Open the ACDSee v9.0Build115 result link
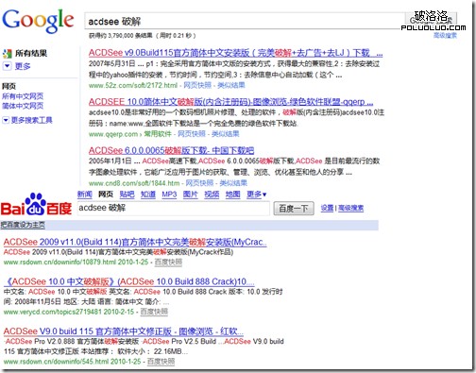The image size is (476, 373). click(x=235, y=53)
